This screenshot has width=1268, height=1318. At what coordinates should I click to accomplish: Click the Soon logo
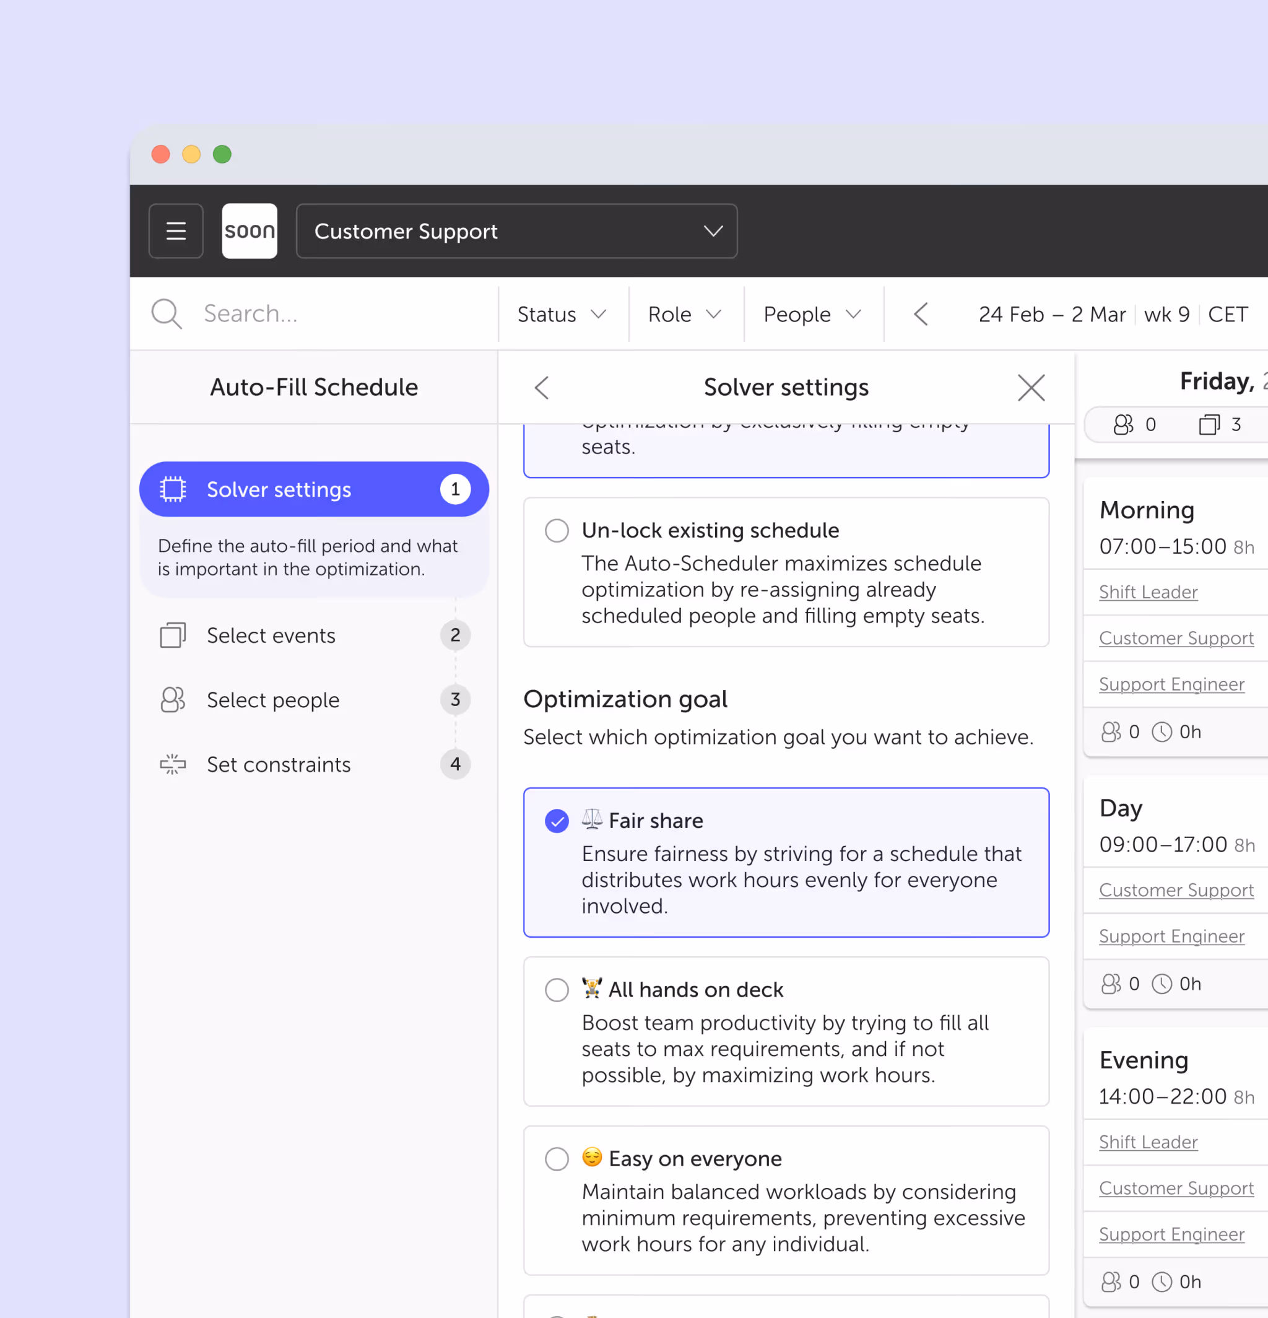(250, 230)
